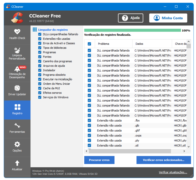Toggle Cache da MUI checkbox
The image size is (196, 180).
(40, 88)
